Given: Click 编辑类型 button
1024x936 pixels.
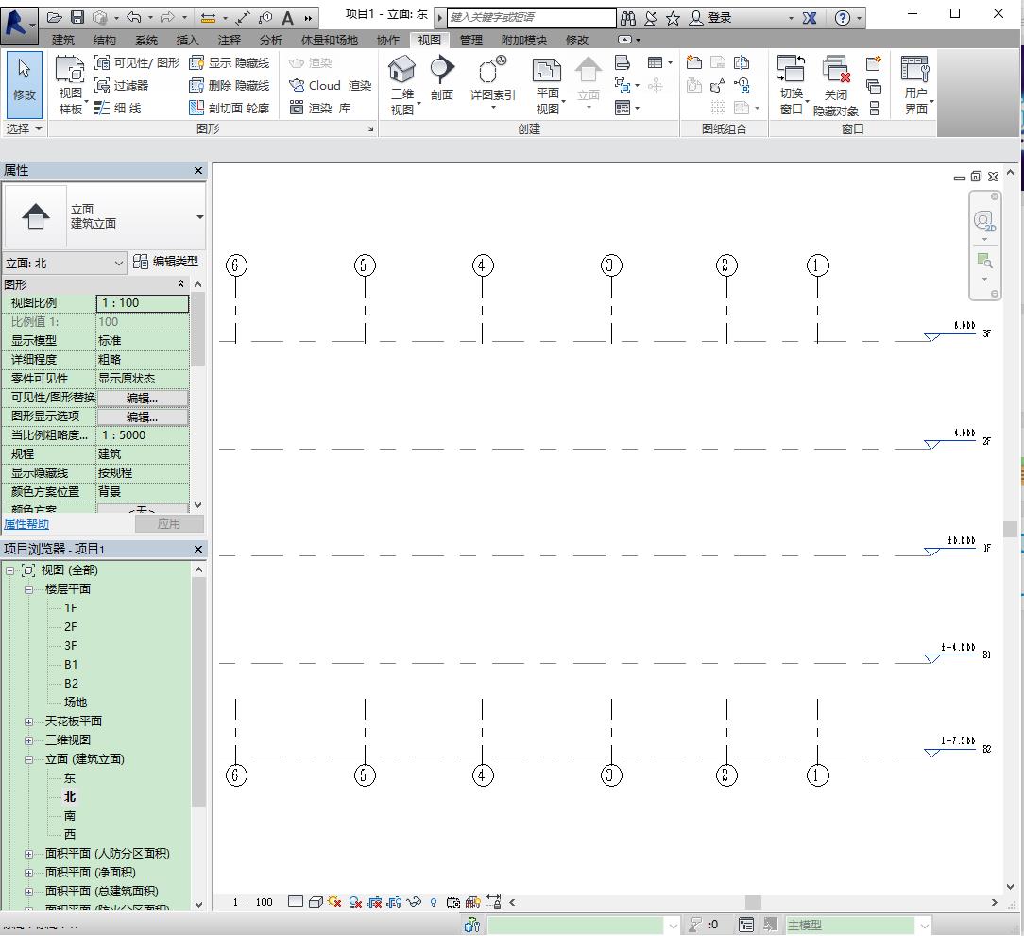Looking at the screenshot, I should [x=166, y=262].
